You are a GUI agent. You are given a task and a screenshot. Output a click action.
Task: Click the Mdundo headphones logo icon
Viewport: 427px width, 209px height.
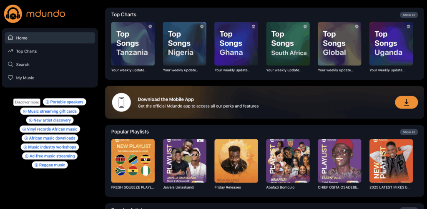pos(13,14)
